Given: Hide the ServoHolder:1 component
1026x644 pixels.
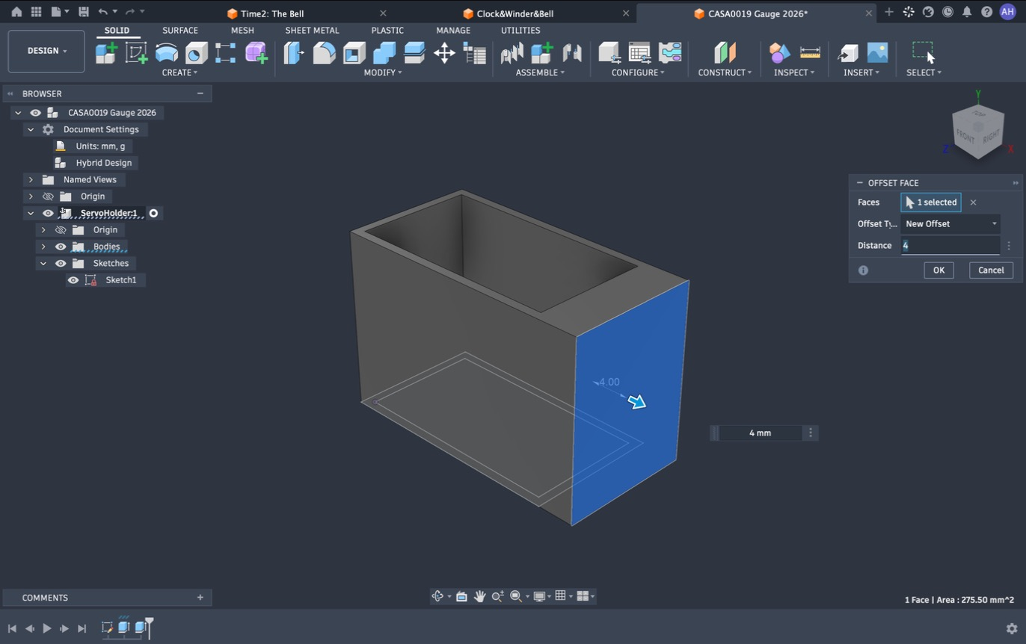Looking at the screenshot, I should 48,214.
